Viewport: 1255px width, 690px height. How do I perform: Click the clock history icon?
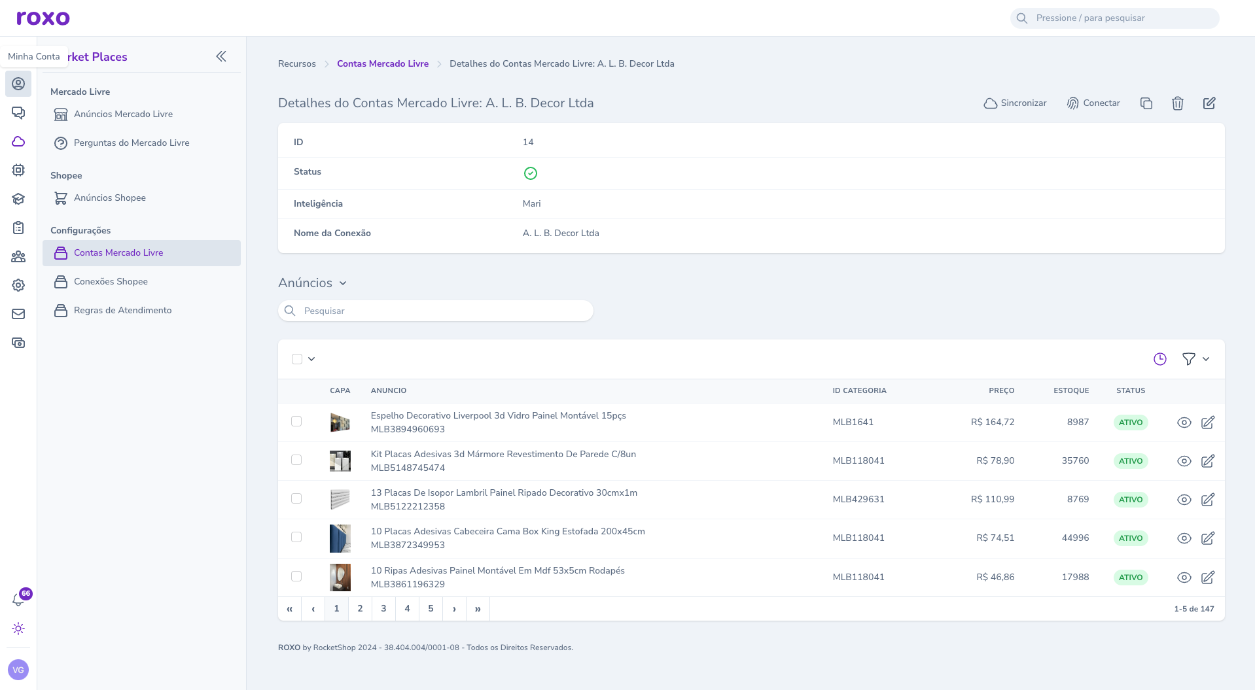pos(1160,359)
